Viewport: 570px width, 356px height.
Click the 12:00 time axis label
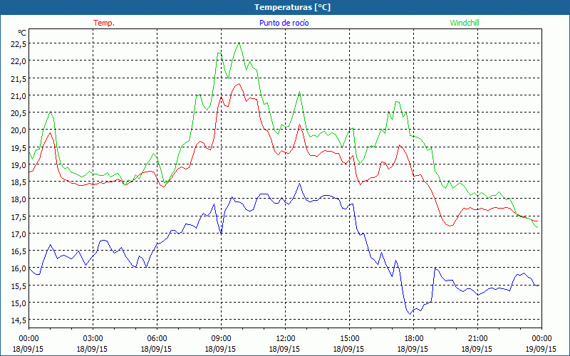[x=286, y=339]
